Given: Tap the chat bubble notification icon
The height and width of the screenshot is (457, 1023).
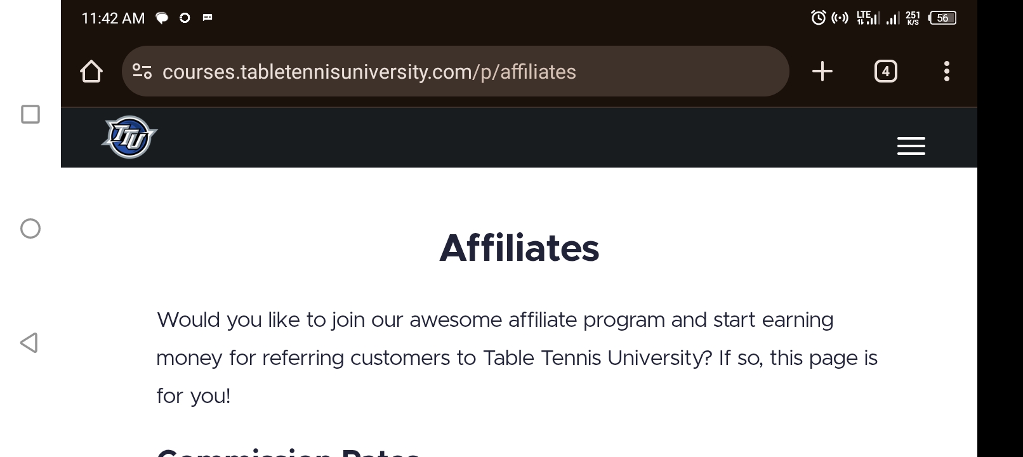Looking at the screenshot, I should coord(162,18).
